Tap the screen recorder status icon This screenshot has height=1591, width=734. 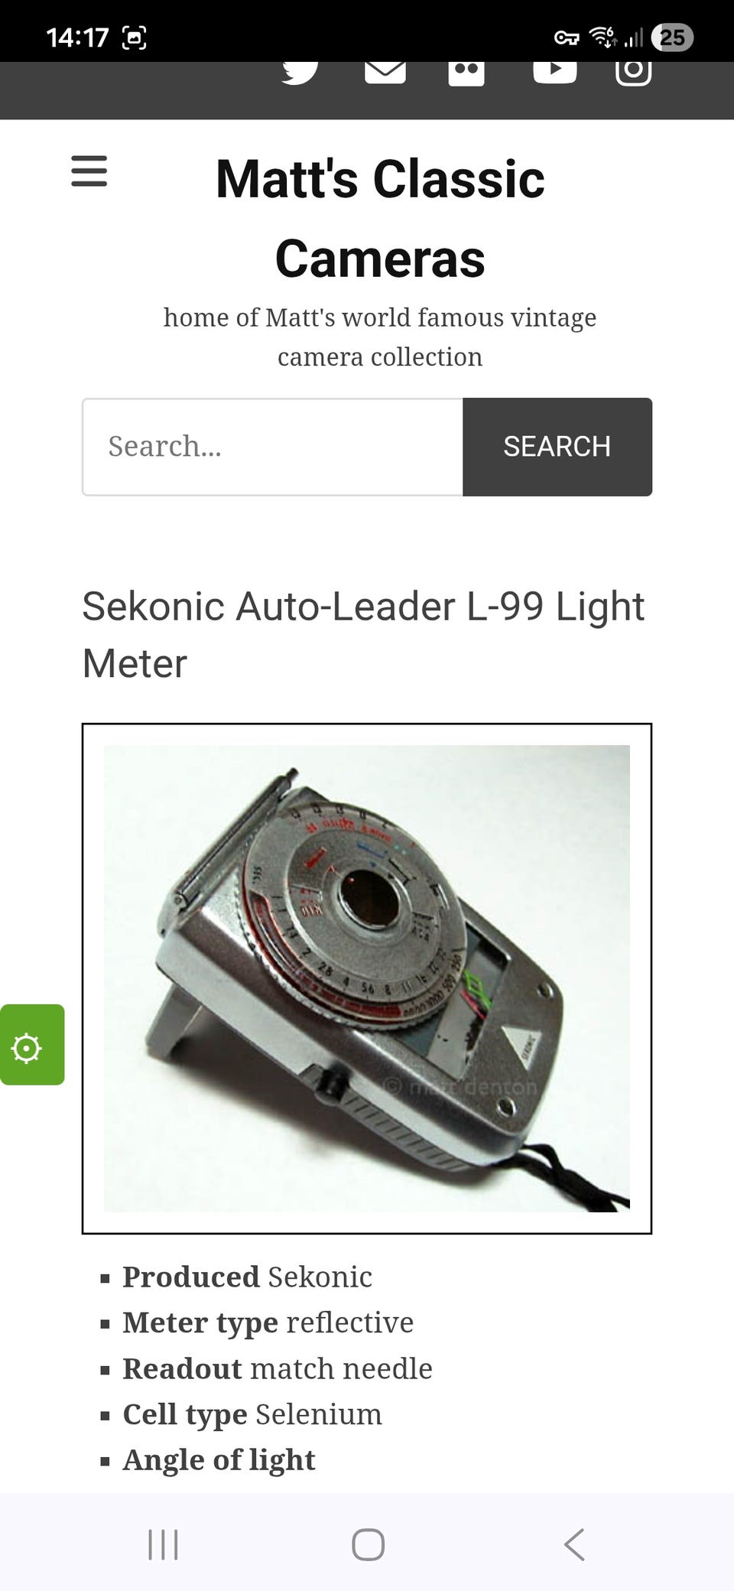[x=135, y=37]
